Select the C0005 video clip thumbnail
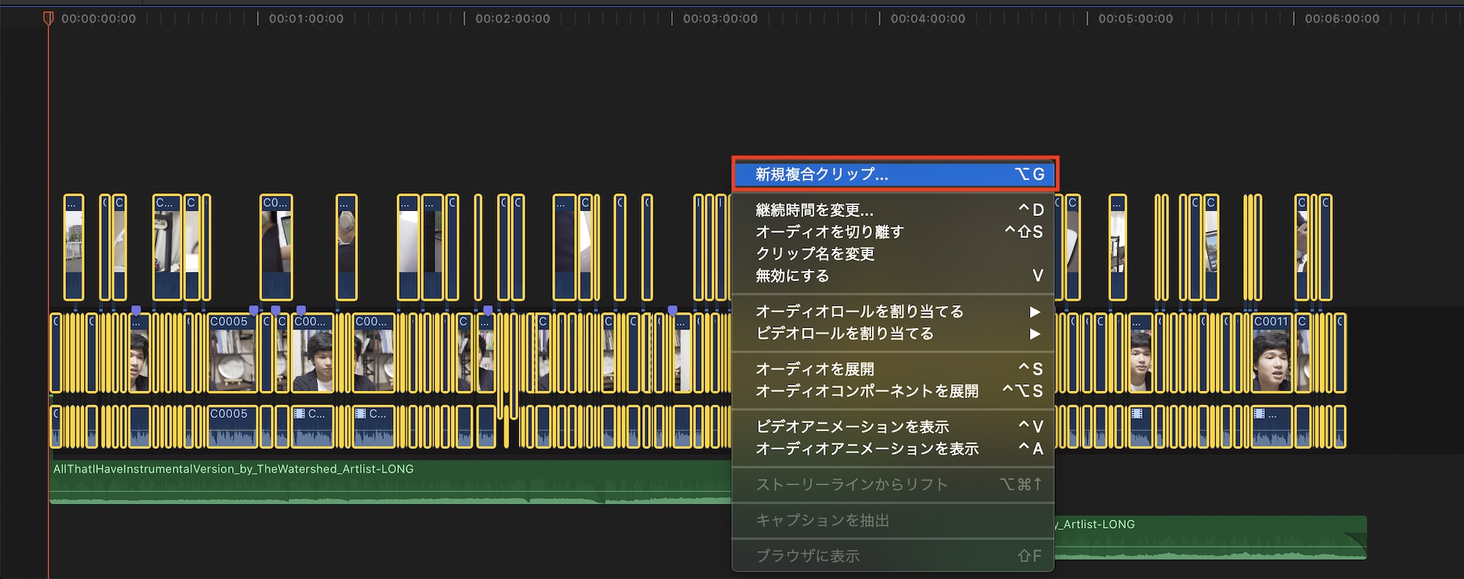 click(x=233, y=354)
